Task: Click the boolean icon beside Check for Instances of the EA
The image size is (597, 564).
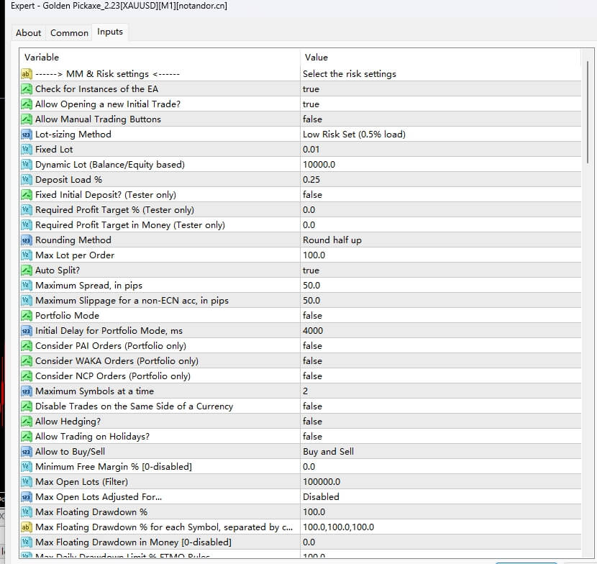Action: (x=27, y=89)
